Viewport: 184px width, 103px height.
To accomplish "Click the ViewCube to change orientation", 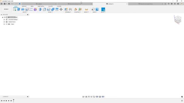I will click(x=178, y=19).
